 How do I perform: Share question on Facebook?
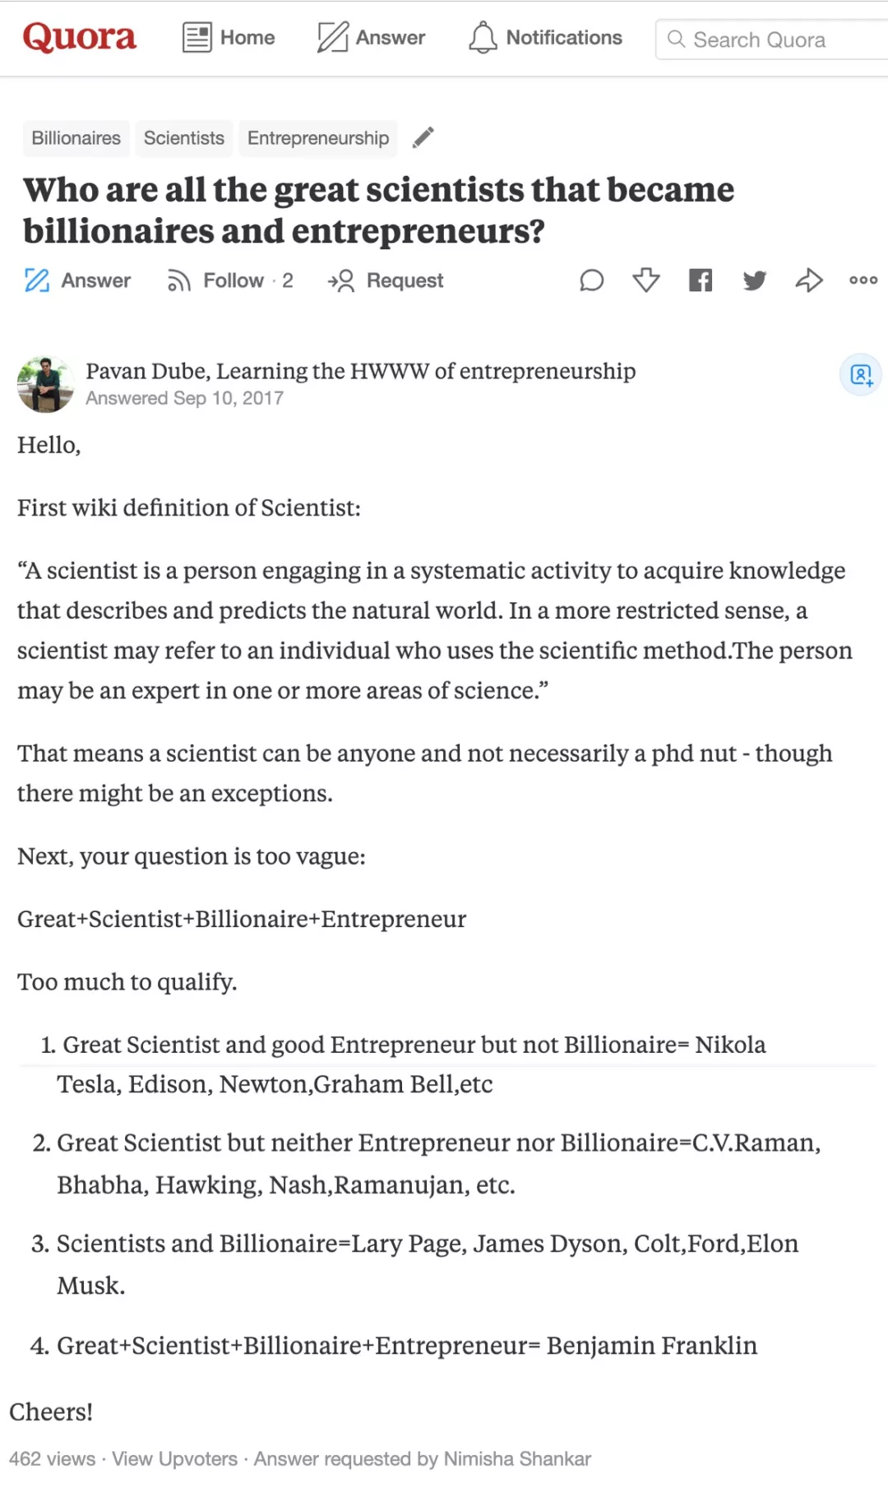[701, 280]
